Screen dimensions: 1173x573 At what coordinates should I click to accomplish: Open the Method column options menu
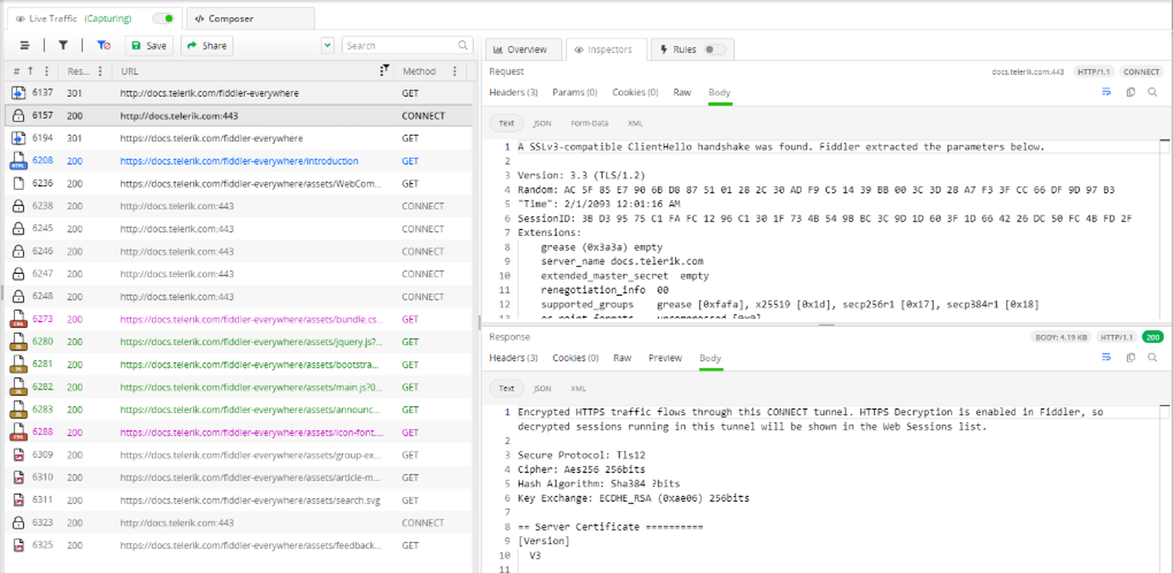[454, 71]
